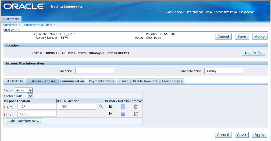Open the Tax Profile button
Image resolution: width=271 pixels, height=141 pixels.
(254, 53)
